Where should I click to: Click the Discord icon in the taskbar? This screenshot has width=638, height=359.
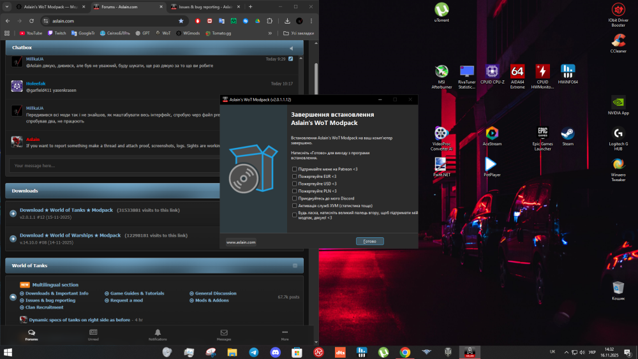click(276, 352)
